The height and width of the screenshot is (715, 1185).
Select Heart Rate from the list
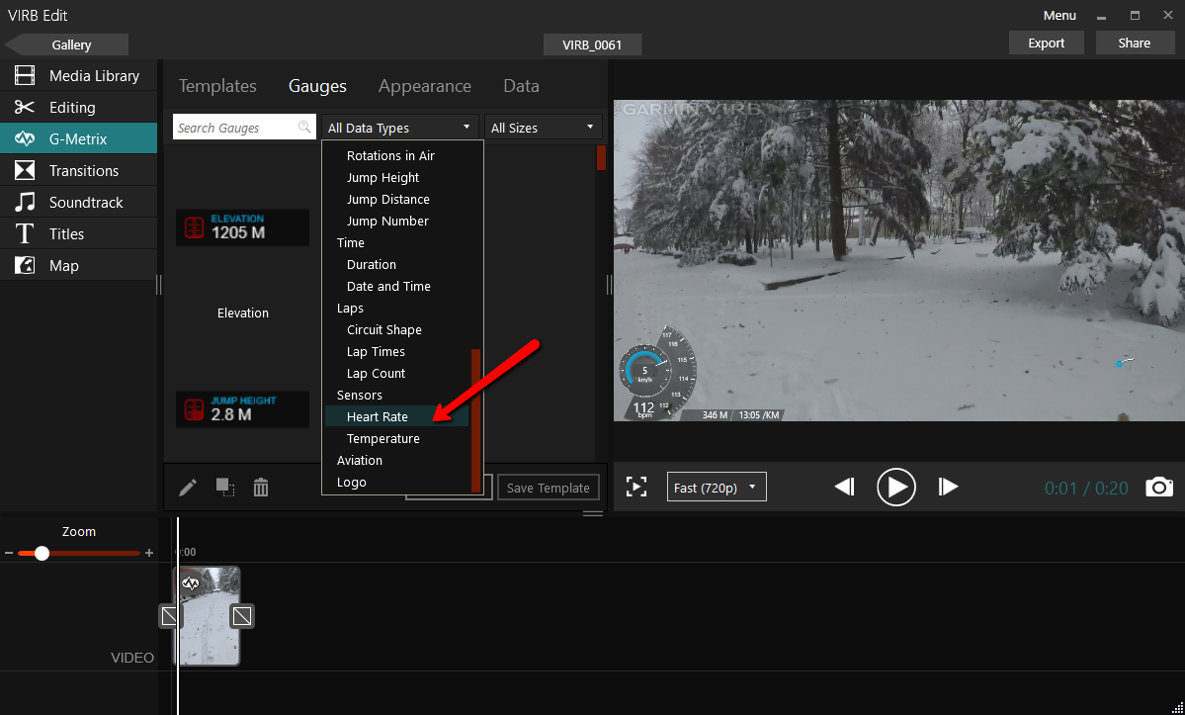click(378, 417)
